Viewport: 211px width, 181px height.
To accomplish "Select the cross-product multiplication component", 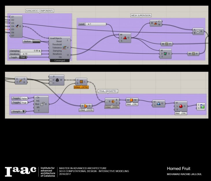I will [x=198, y=31].
